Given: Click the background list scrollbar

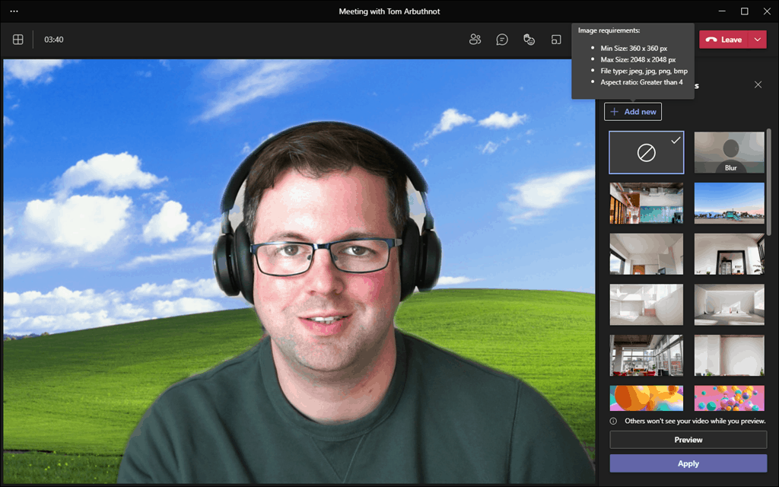Looking at the screenshot, I should pos(768,183).
